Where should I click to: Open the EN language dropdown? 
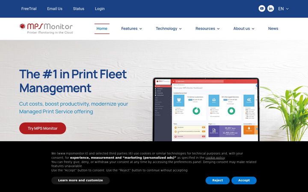point(283,9)
